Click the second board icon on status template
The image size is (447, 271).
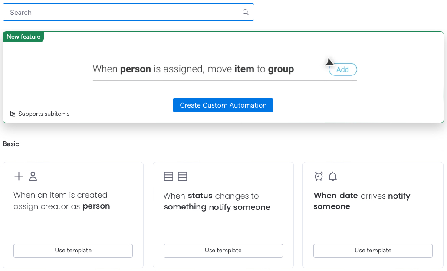pos(182,176)
